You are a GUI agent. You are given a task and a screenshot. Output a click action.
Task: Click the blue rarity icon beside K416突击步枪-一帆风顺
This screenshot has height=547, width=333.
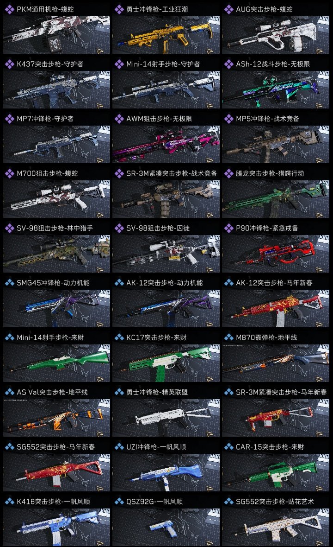coord(9,501)
